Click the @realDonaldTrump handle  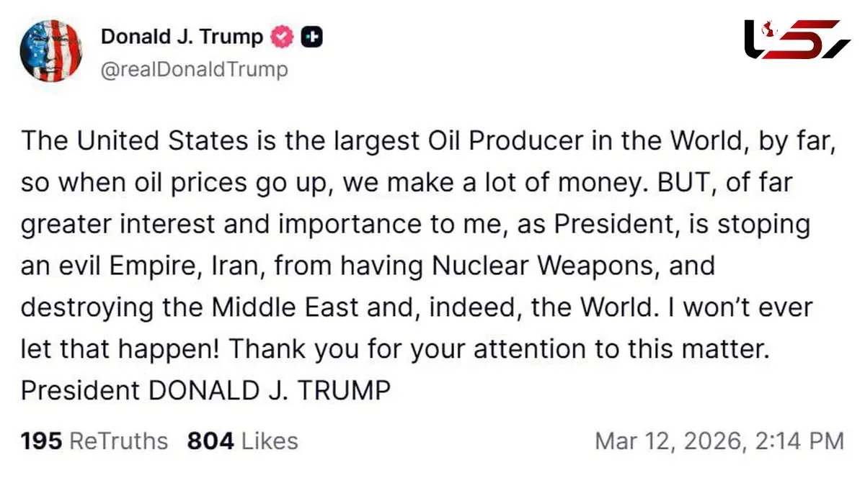coord(194,69)
